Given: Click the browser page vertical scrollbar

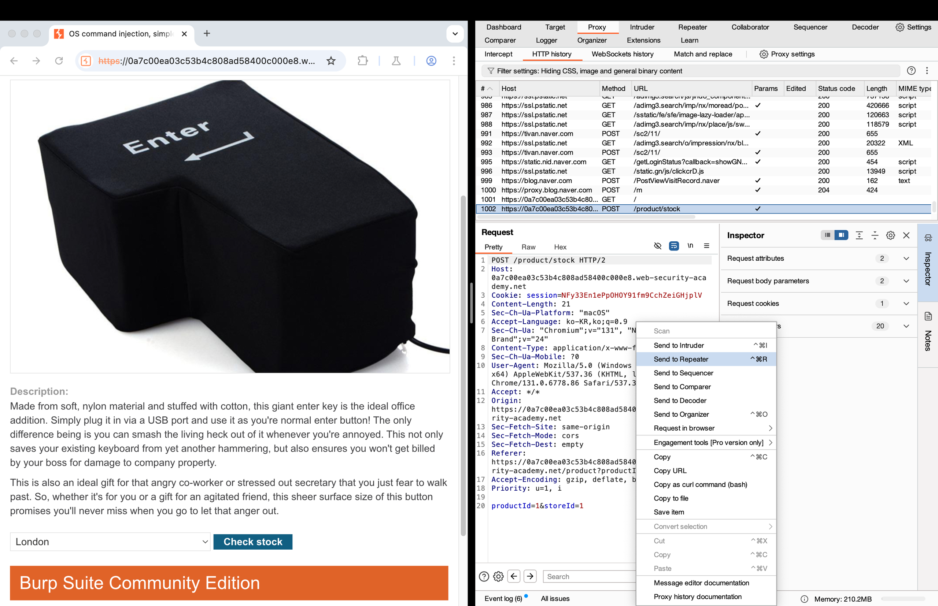Looking at the screenshot, I should [x=463, y=366].
